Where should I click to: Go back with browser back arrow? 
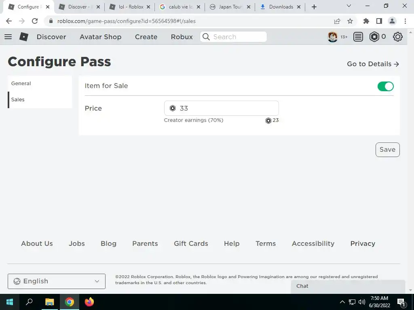coord(9,21)
